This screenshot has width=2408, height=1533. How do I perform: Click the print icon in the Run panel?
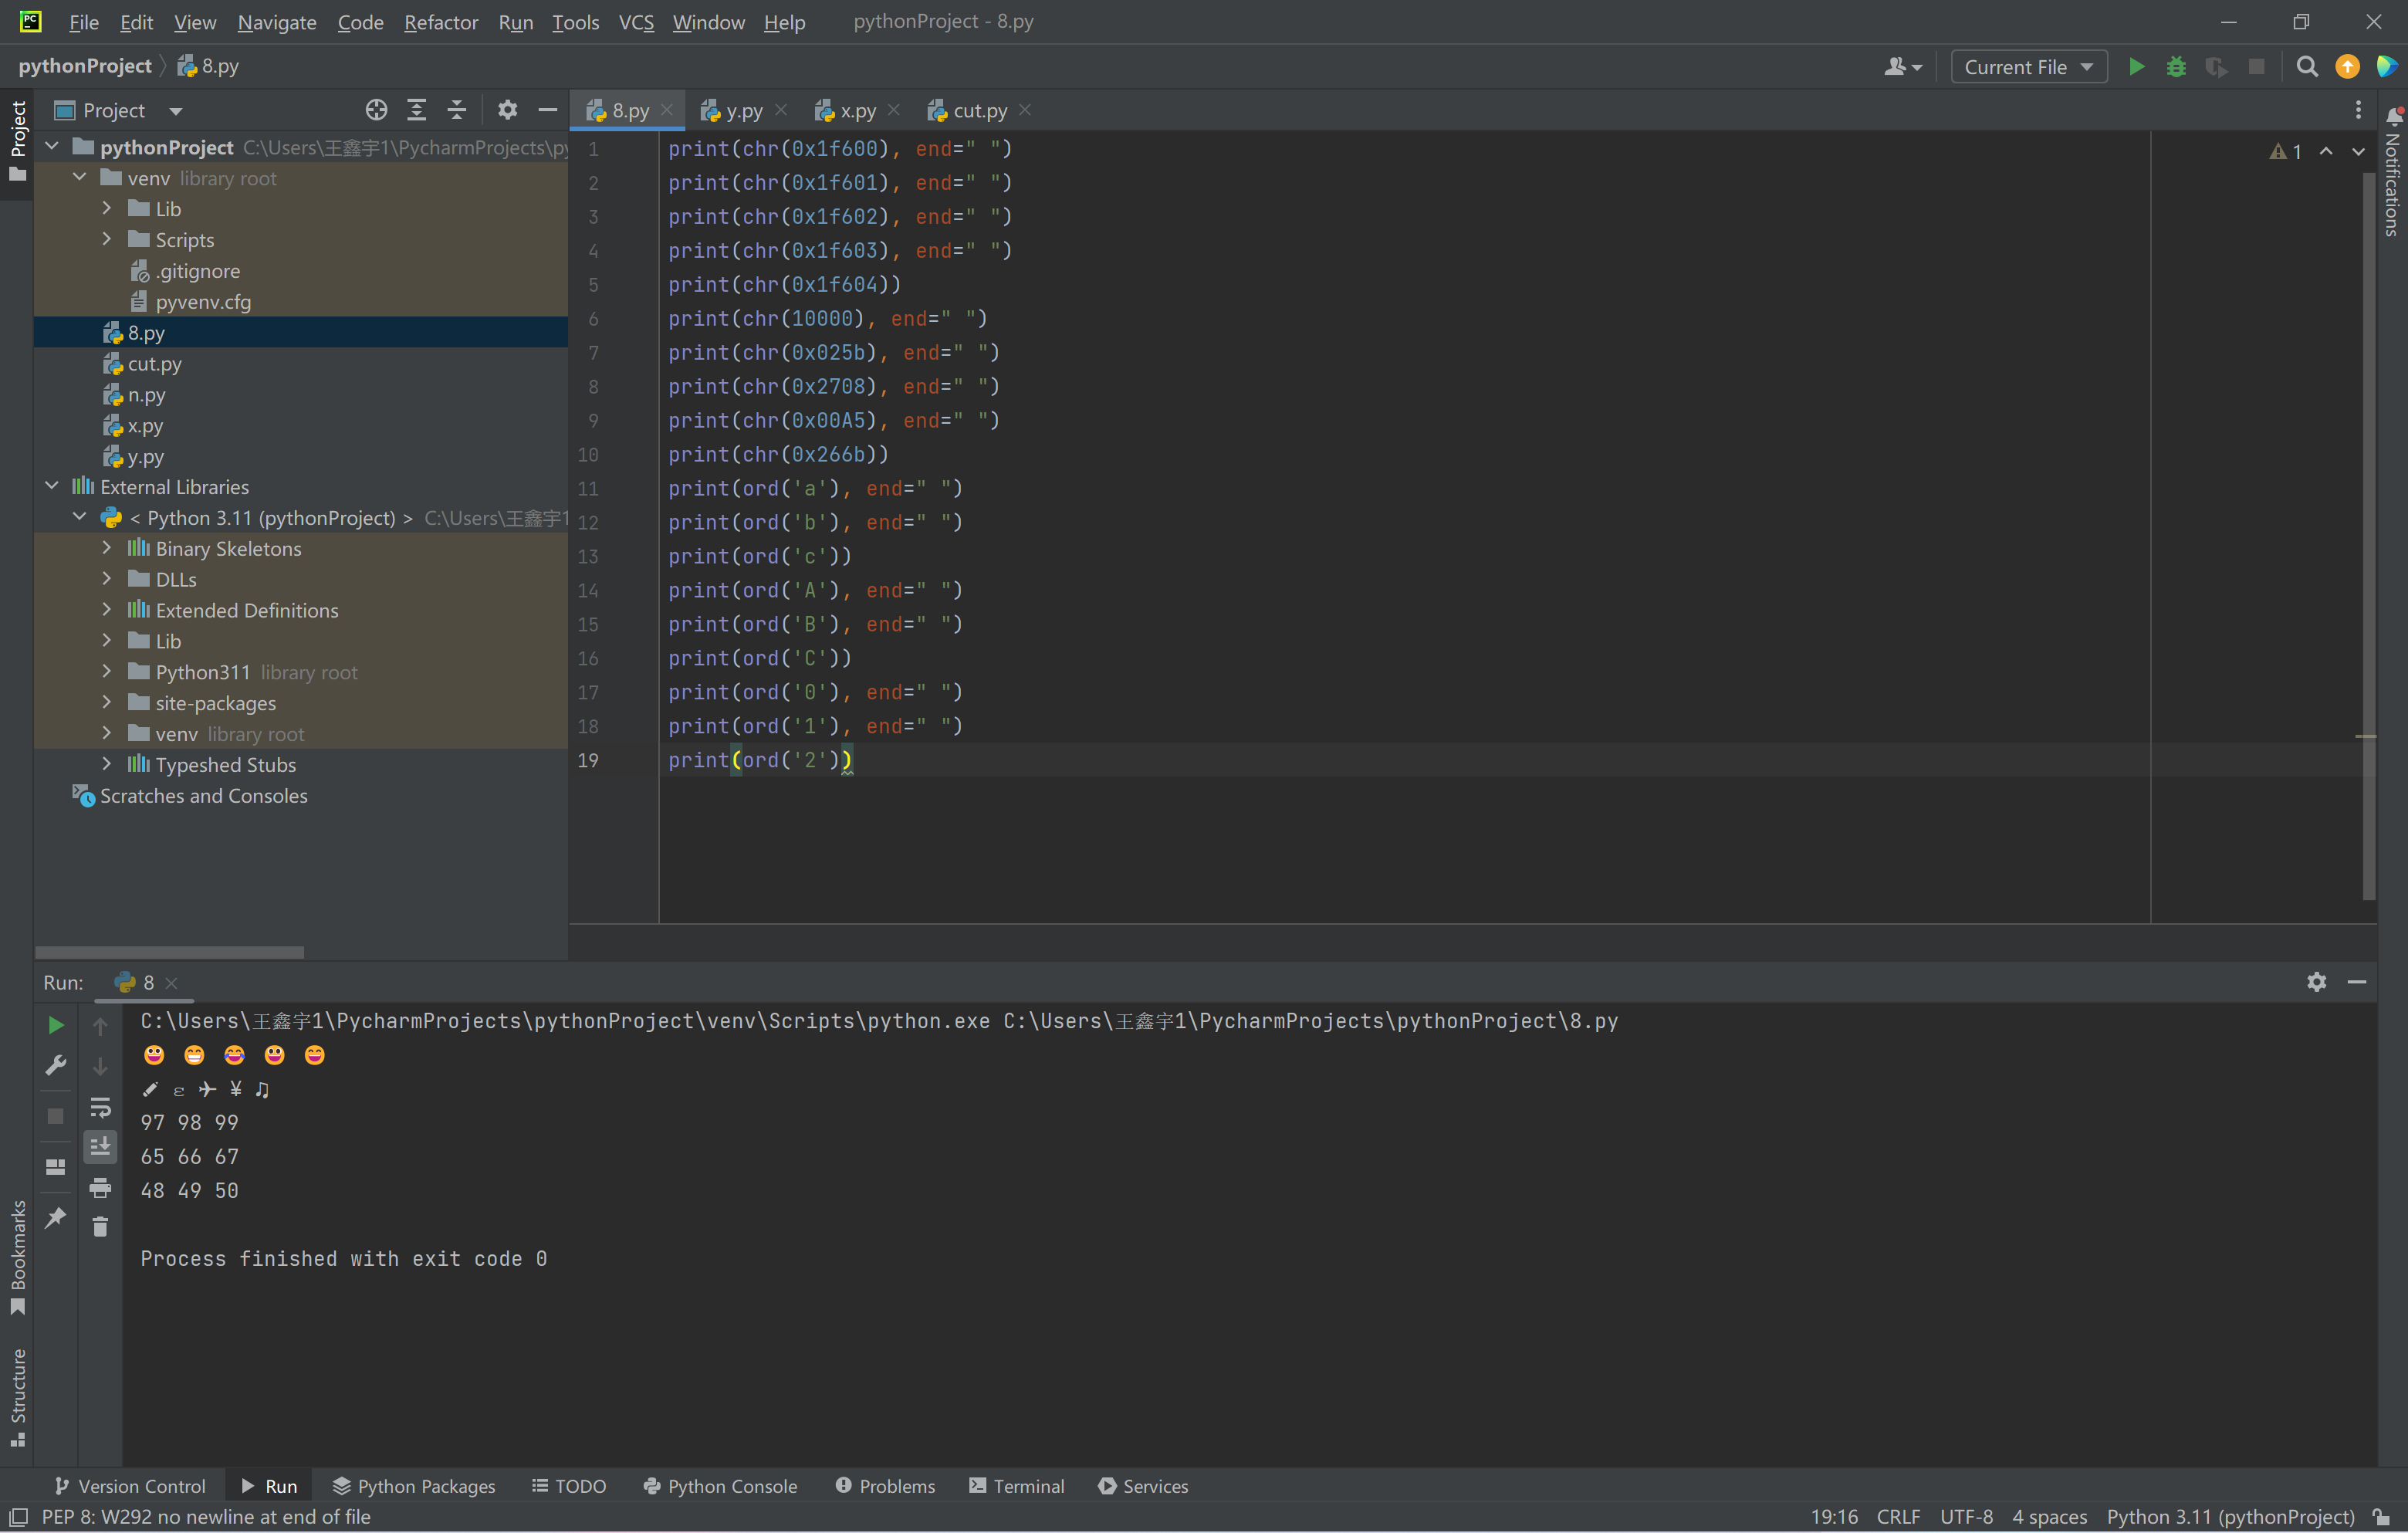coord(100,1188)
